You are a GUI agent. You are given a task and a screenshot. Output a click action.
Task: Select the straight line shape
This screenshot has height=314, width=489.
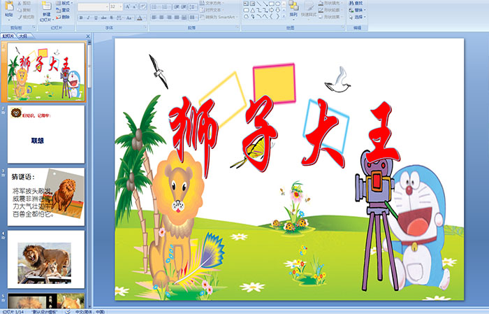click(259, 3)
